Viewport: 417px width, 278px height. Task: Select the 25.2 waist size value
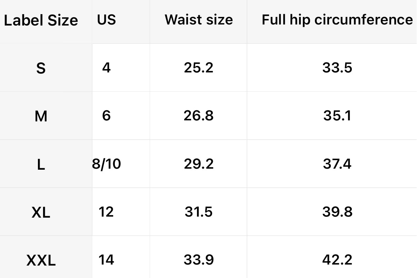(199, 68)
